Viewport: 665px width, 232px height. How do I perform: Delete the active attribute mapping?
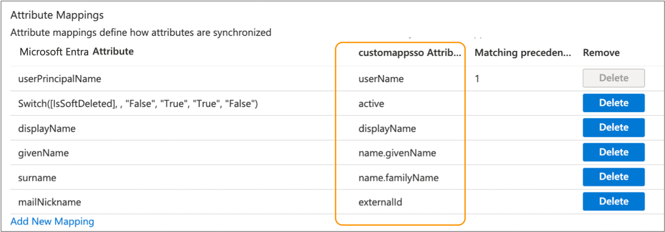[613, 103]
